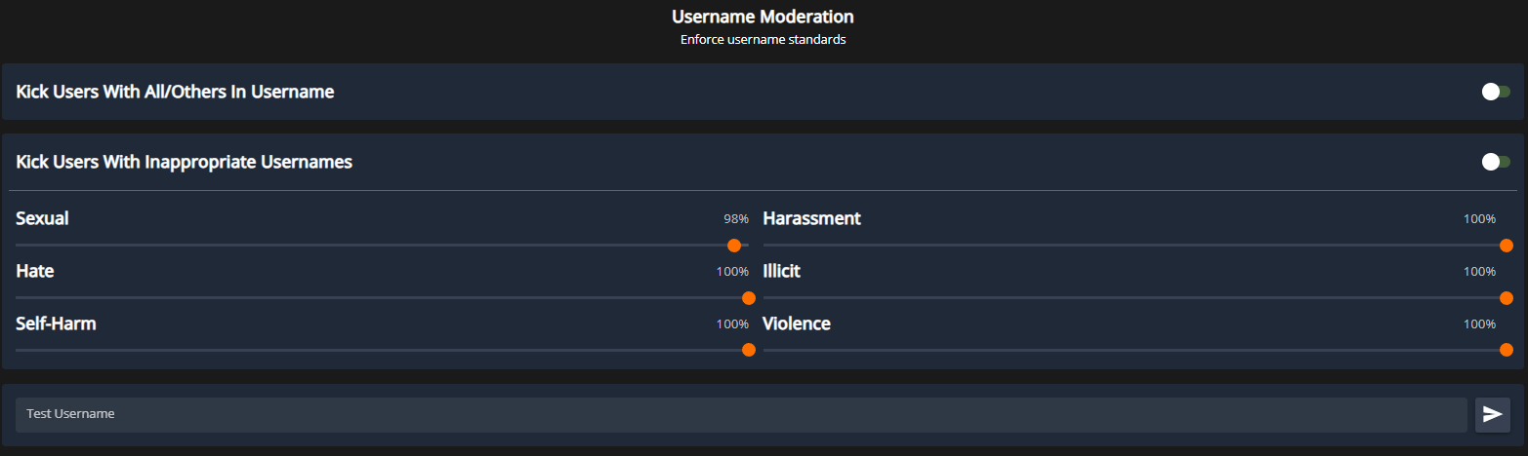Click the Illicit slider handle
Image resolution: width=1528 pixels, height=456 pixels.
(1506, 298)
